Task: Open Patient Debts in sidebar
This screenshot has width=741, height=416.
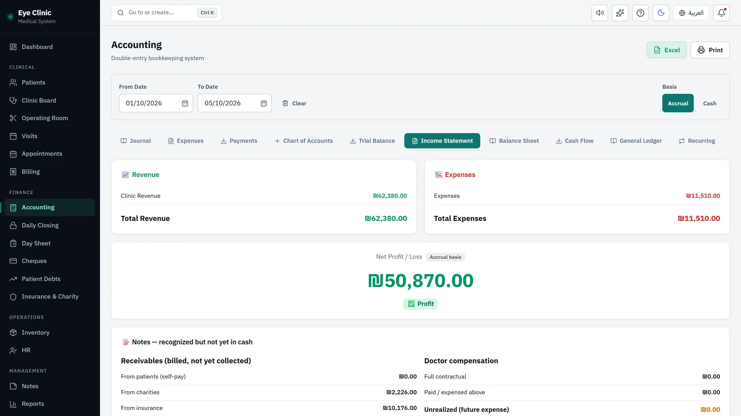Action: coord(50,279)
